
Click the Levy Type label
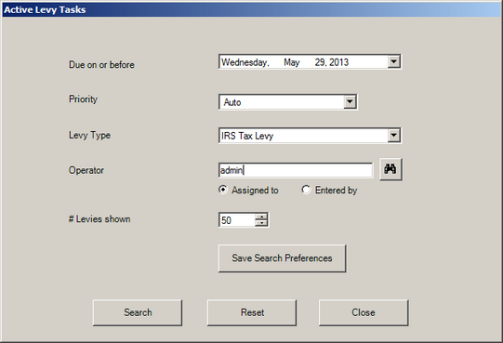89,135
